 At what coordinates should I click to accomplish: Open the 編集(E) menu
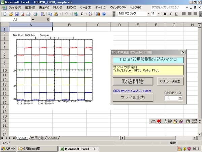[30, 8]
